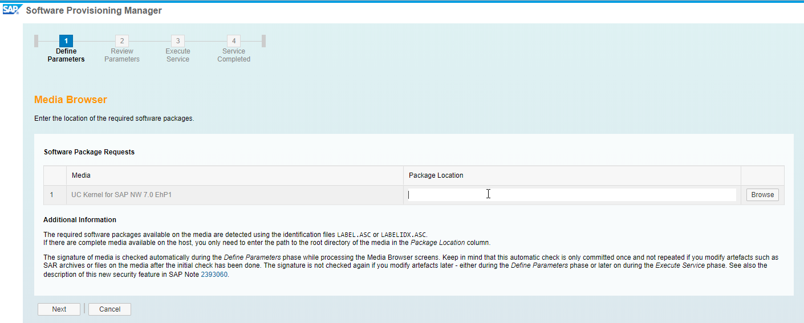The image size is (804, 323).
Task: Open SAP Note 2393060 link
Action: point(214,274)
